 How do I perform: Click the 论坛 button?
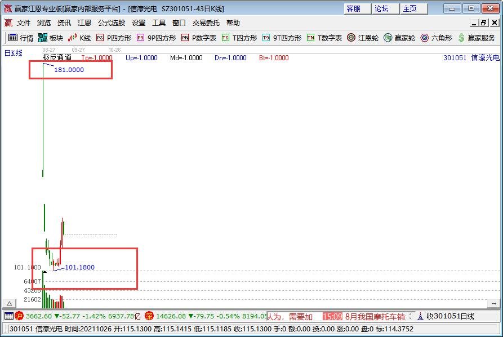(382, 8)
